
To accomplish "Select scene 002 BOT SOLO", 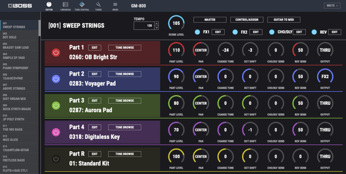I will 19,35.
